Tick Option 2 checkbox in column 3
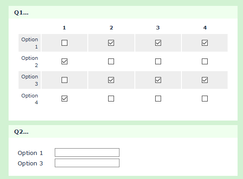This screenshot has width=243, height=179. [x=158, y=61]
